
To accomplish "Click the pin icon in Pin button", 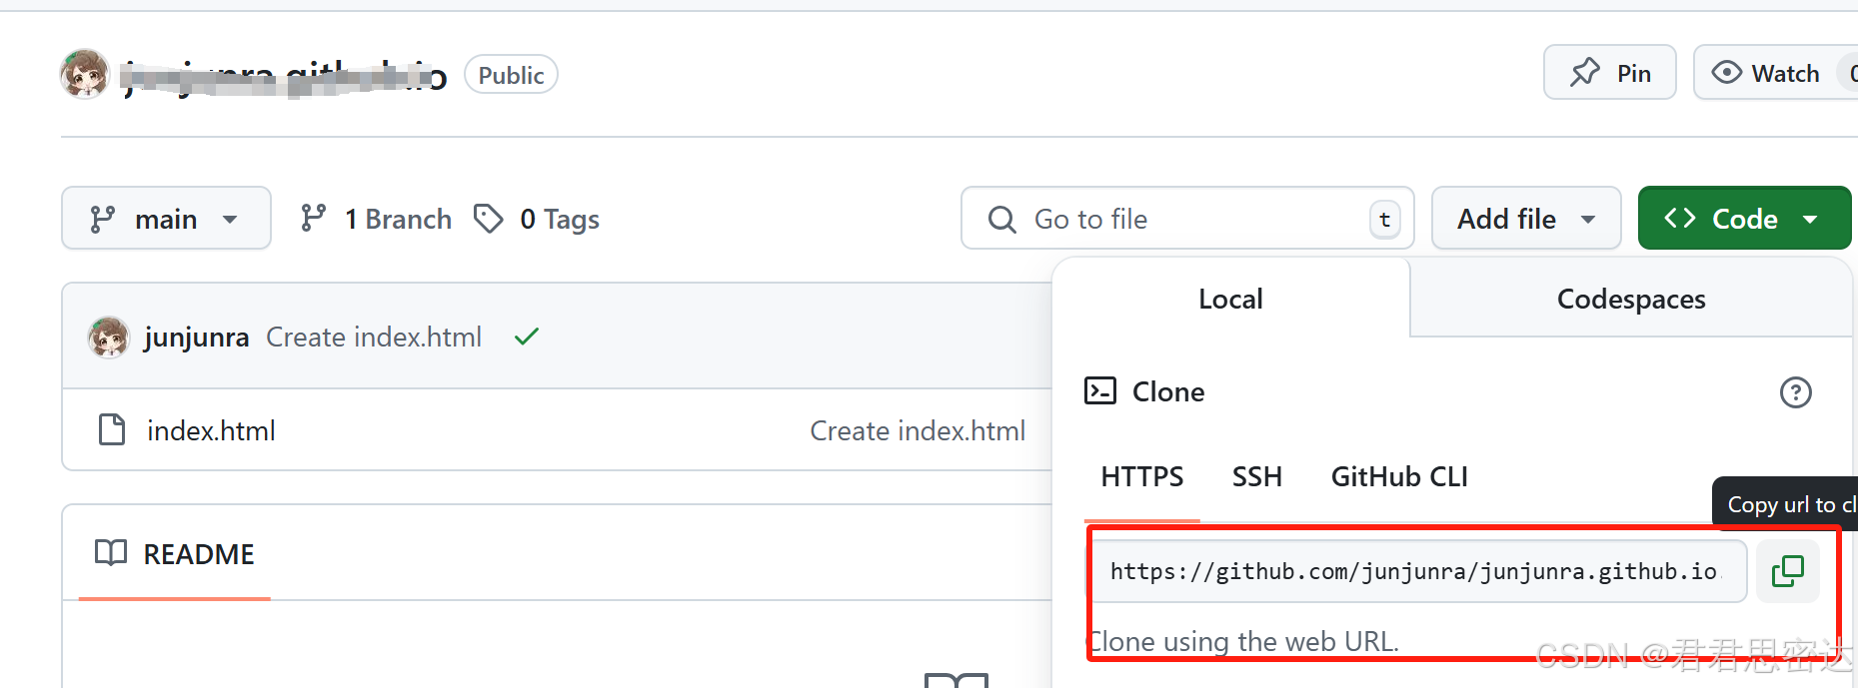I will (x=1584, y=72).
